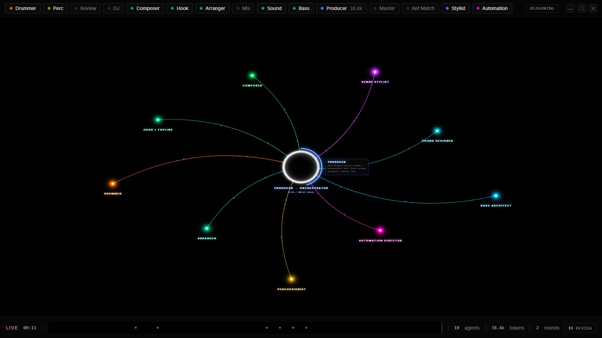Toggle the Sound agent chip
Image resolution: width=602 pixels, height=338 pixels.
[272, 8]
